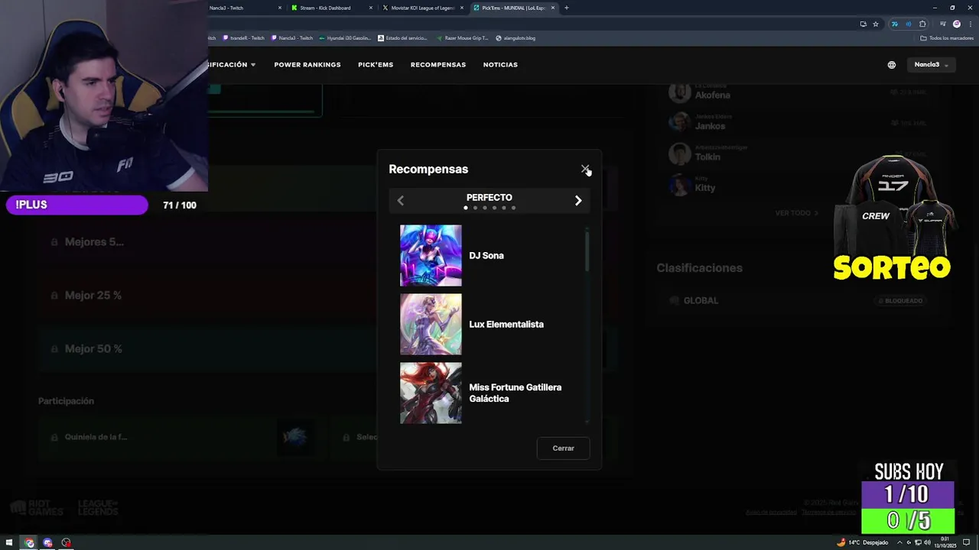Screen dimensions: 979x550
Task: Open Power Rankings nav item
Action: (x=307, y=65)
